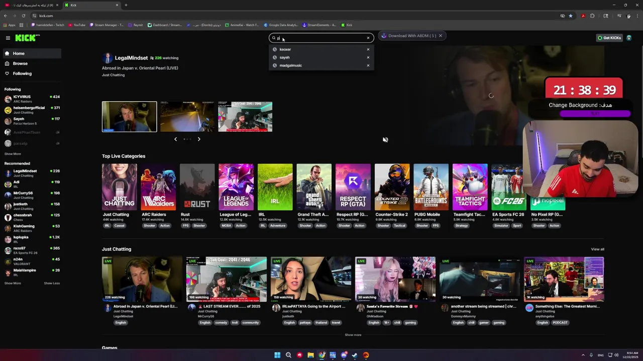Go to next featured stream arrow
The height and width of the screenshot is (361, 643).
tap(199, 139)
